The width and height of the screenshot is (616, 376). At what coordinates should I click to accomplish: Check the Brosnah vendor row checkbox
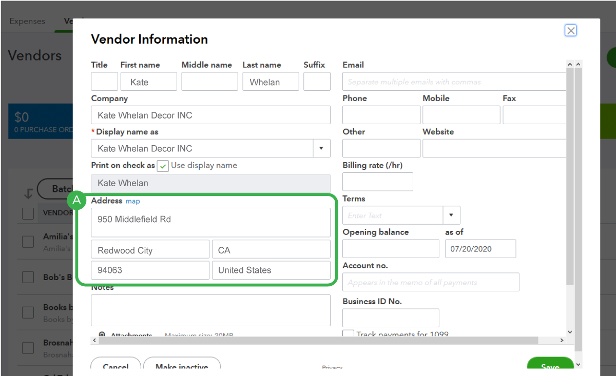[x=28, y=348]
